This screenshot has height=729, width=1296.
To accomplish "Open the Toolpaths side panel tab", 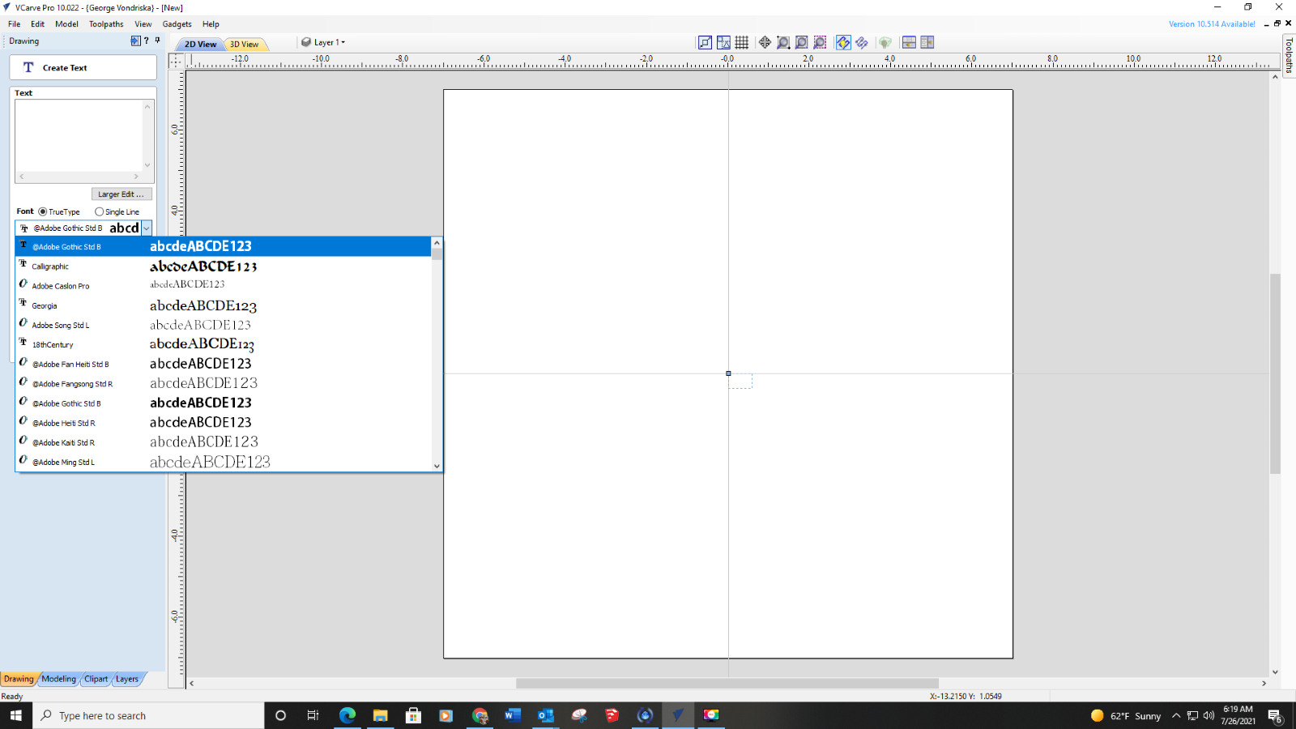I will point(1289,55).
